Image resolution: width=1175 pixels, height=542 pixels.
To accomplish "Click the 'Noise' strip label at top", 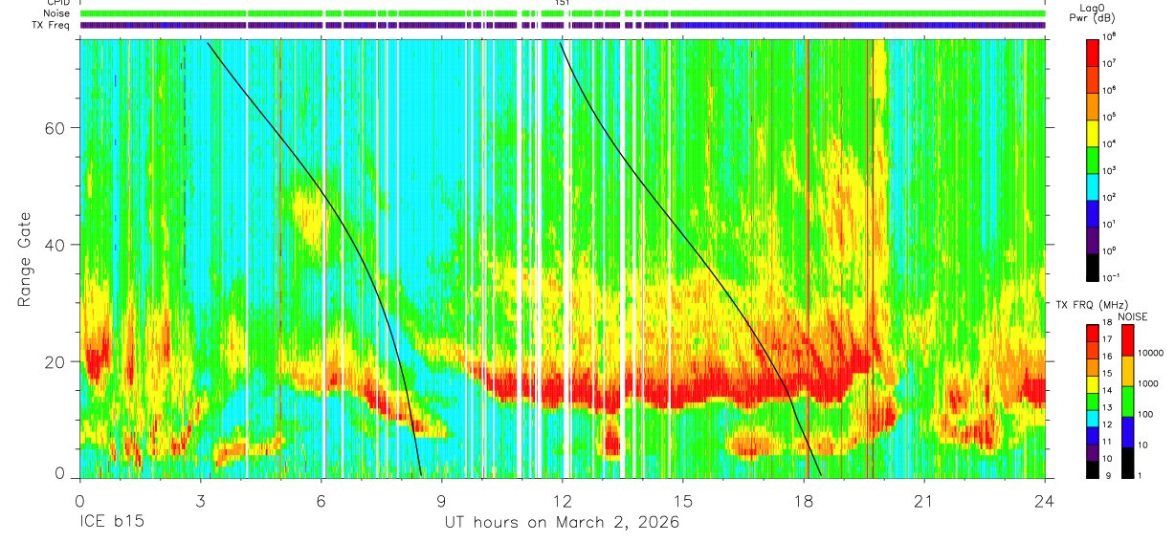I will (58, 13).
